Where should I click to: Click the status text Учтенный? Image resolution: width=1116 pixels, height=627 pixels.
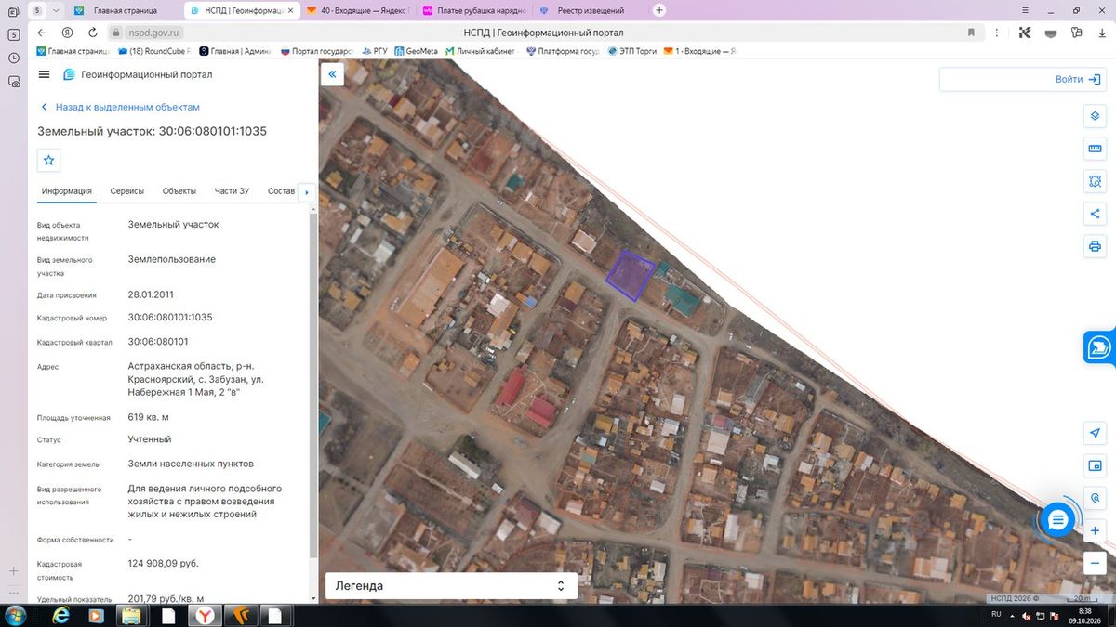click(150, 439)
